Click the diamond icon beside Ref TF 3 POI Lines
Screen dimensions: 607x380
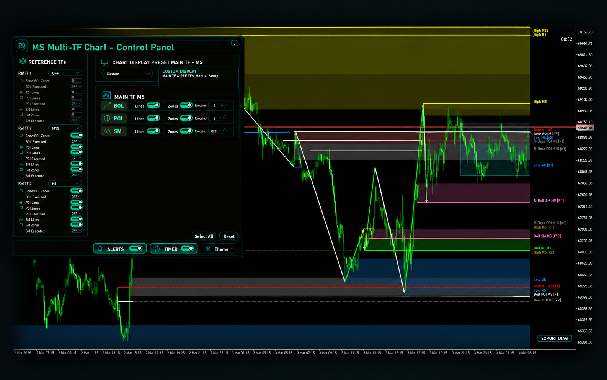(21, 202)
